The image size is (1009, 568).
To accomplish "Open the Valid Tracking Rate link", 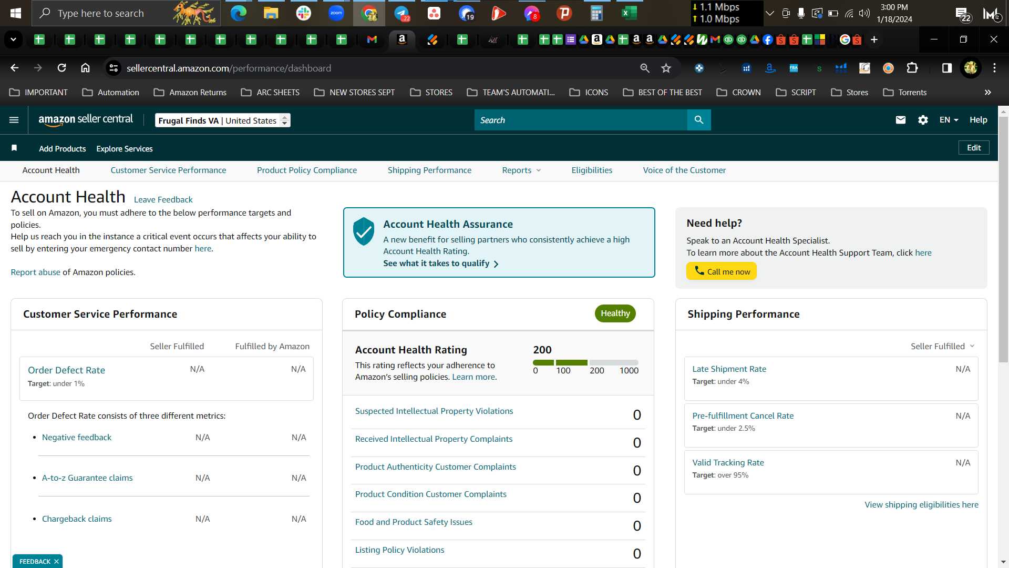I will tap(728, 463).
